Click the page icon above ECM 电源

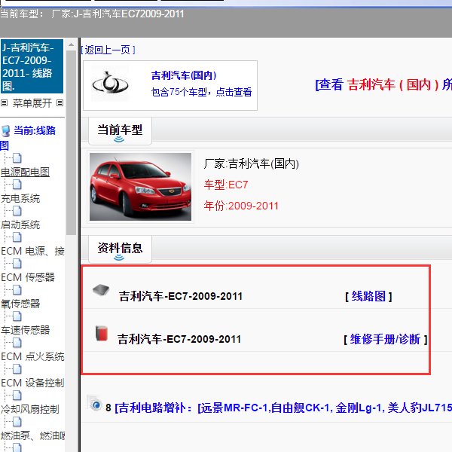(x=17, y=237)
